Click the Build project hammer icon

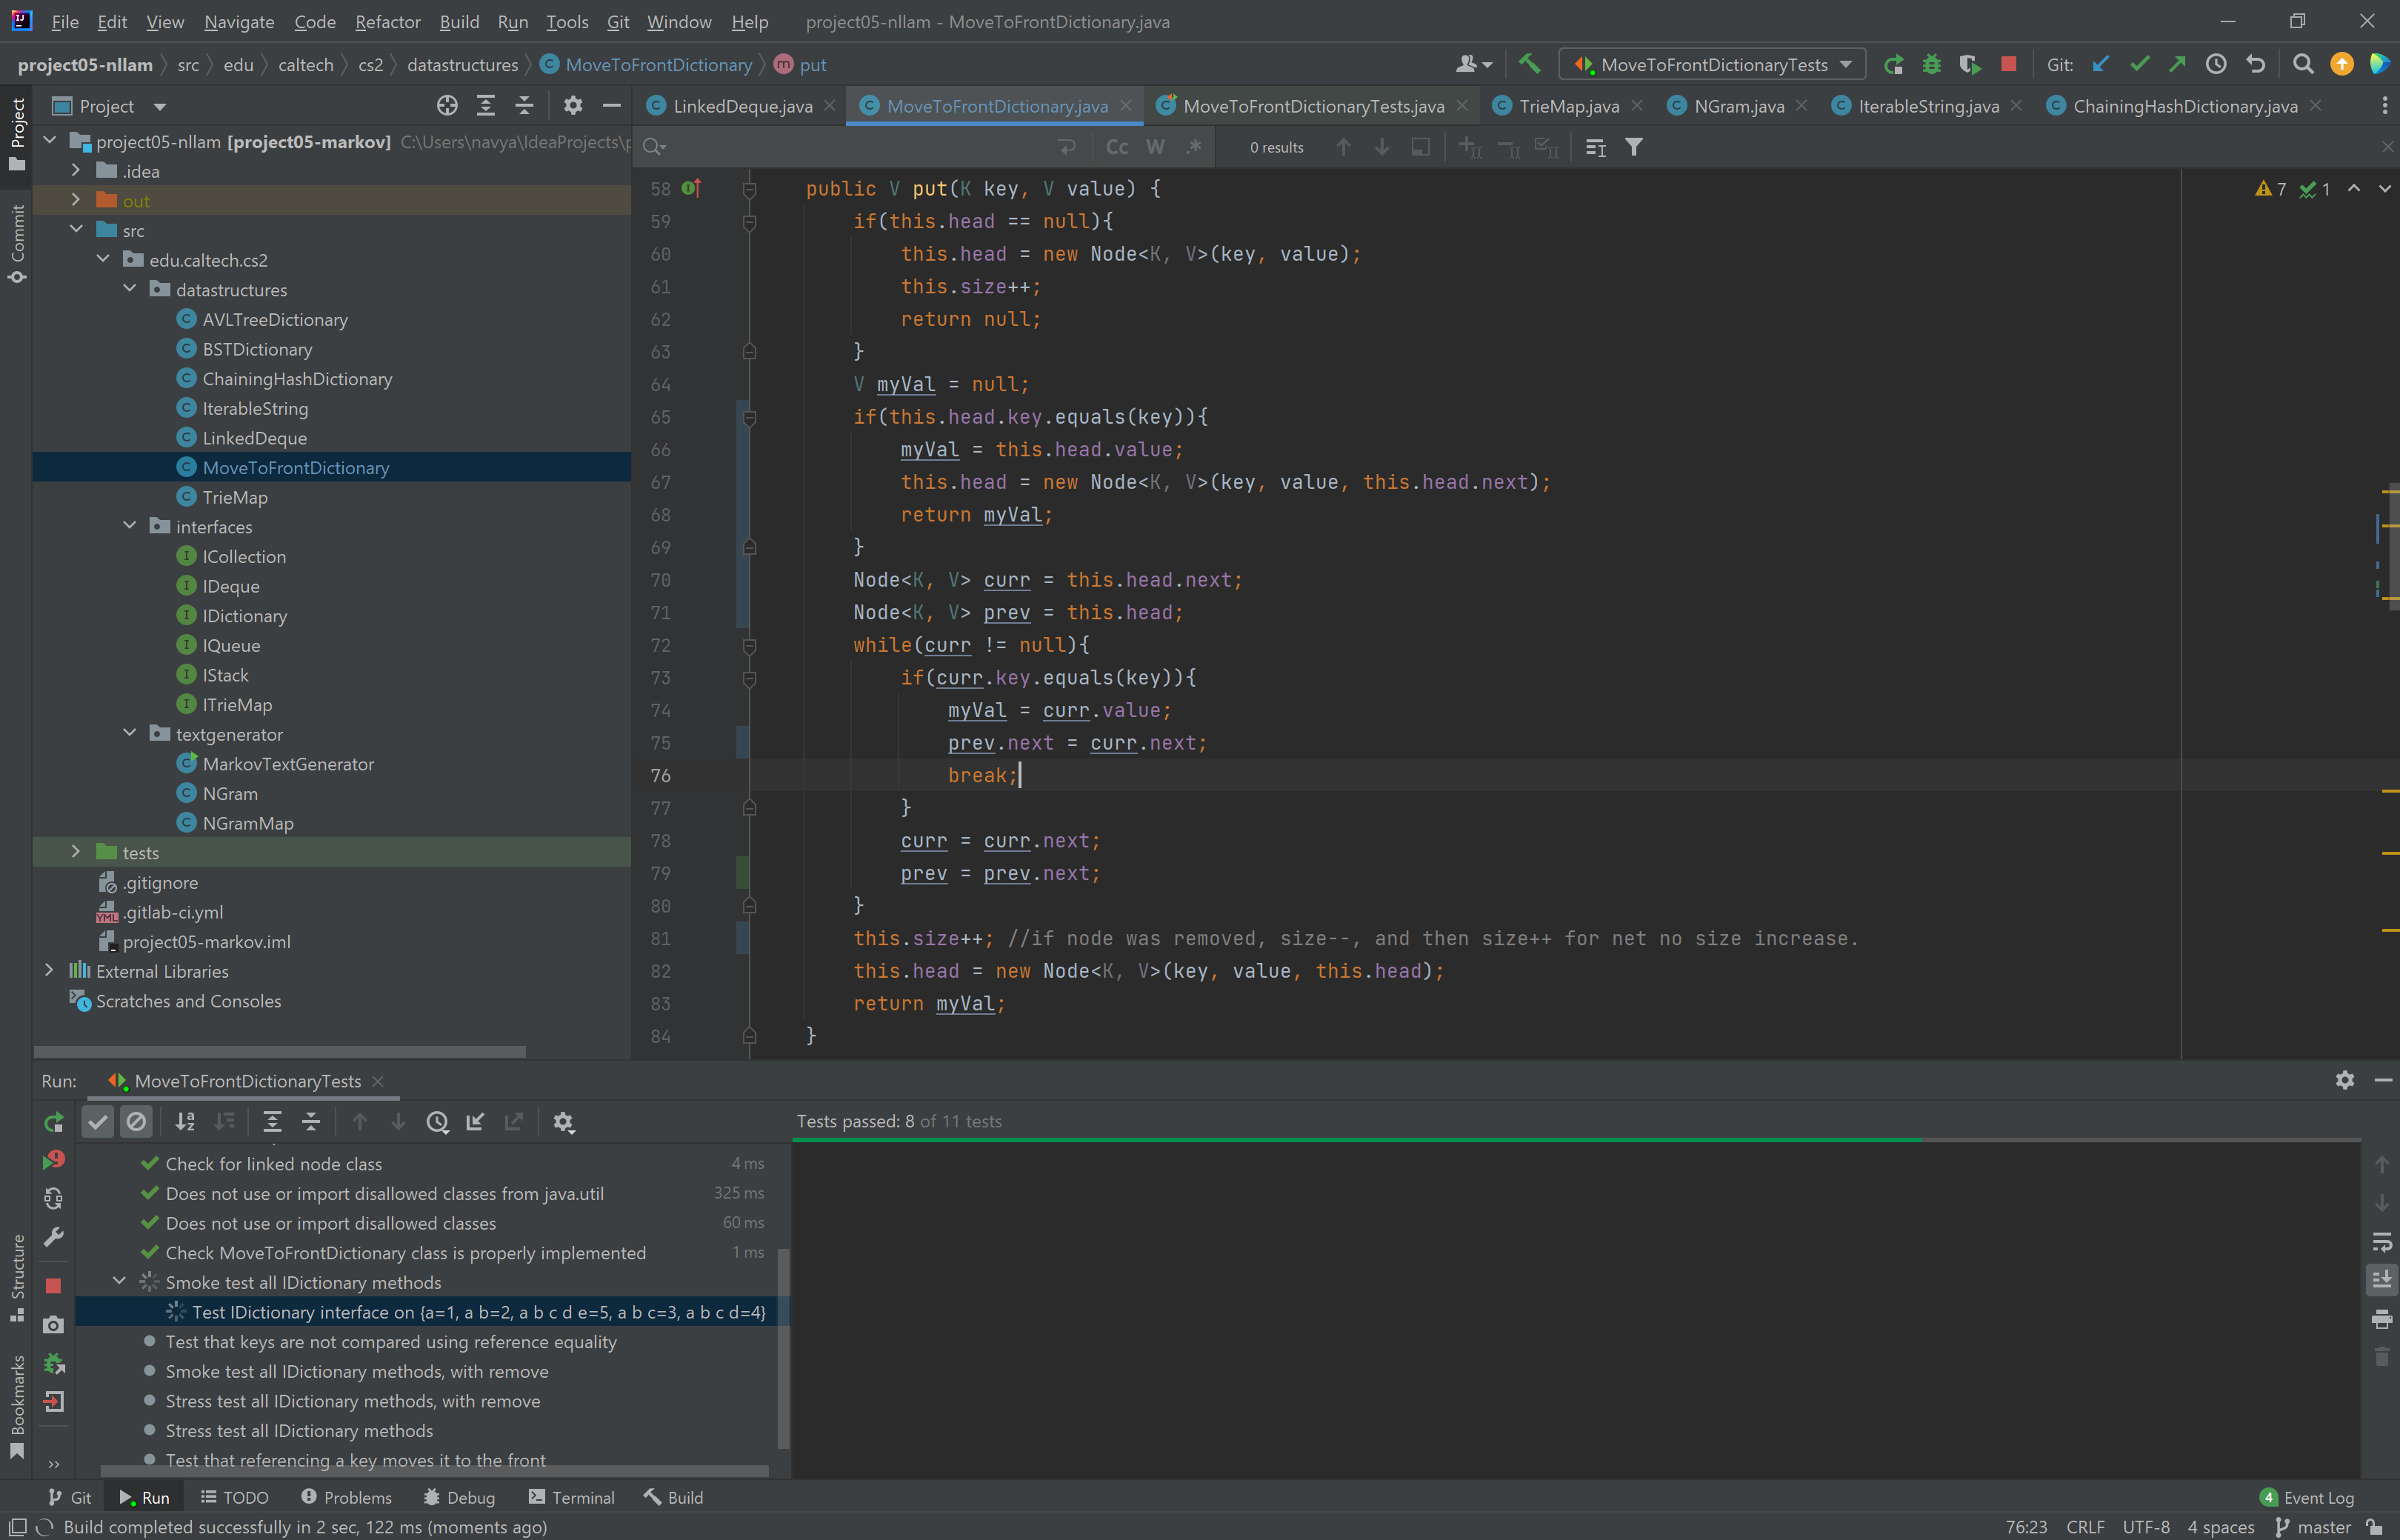click(1529, 64)
